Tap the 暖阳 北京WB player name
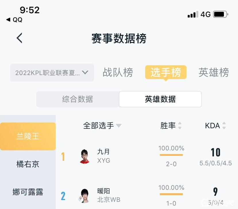 (109, 195)
